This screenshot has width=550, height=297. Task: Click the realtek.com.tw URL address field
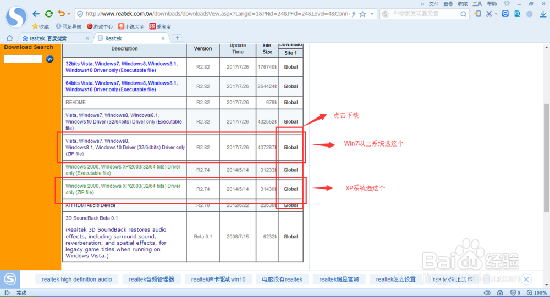tap(217, 14)
